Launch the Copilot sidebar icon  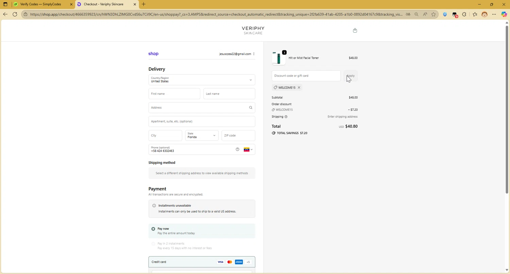pyautogui.click(x=504, y=14)
